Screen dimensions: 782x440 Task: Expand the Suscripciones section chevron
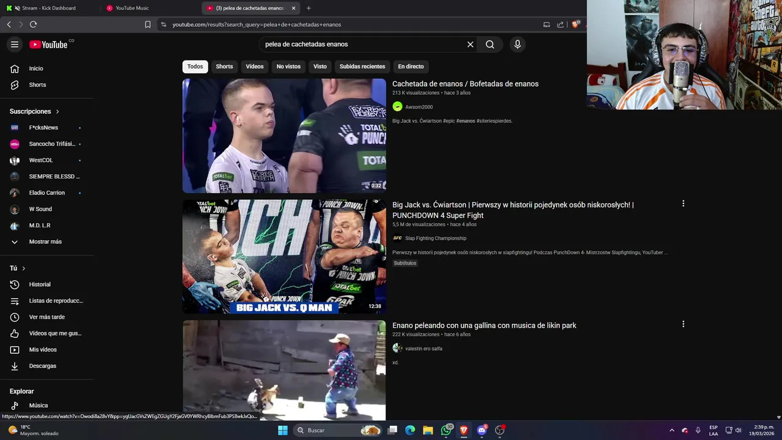pos(57,111)
